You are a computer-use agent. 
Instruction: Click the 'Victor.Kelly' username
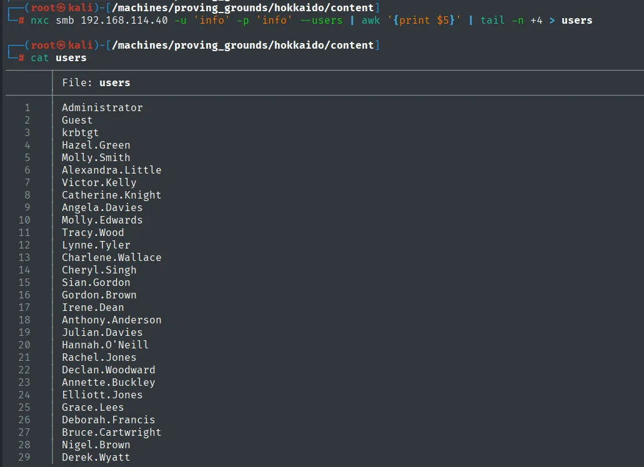(x=99, y=182)
